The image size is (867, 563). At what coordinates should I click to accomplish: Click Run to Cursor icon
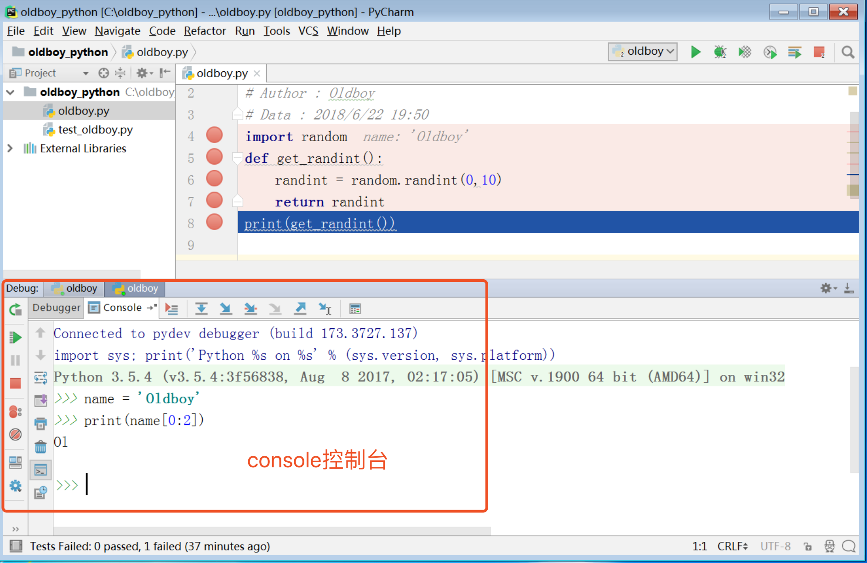325,309
